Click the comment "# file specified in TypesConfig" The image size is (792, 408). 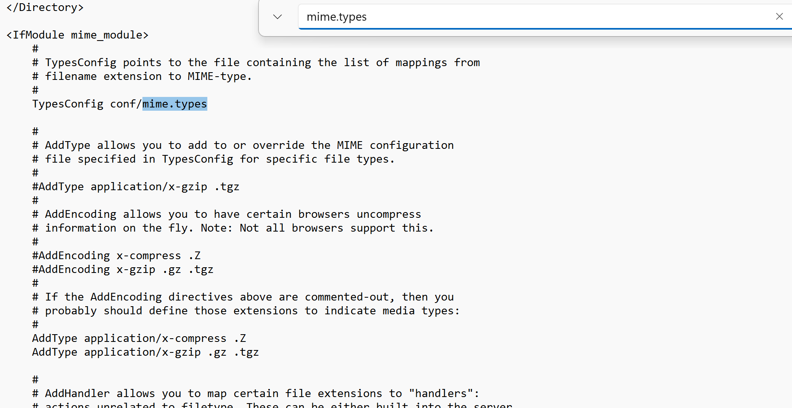click(213, 159)
